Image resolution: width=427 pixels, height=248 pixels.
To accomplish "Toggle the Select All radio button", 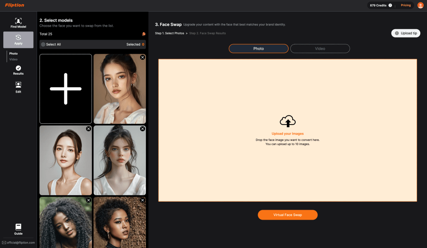I will [43, 45].
